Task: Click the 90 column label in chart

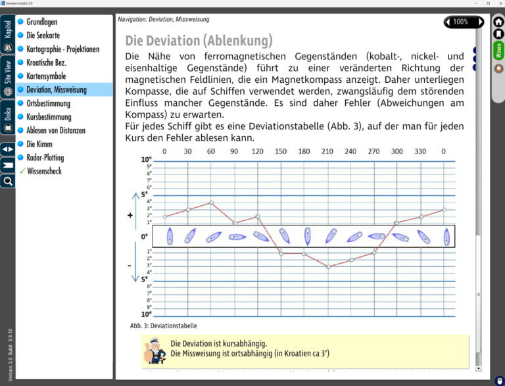Action: (x=234, y=151)
